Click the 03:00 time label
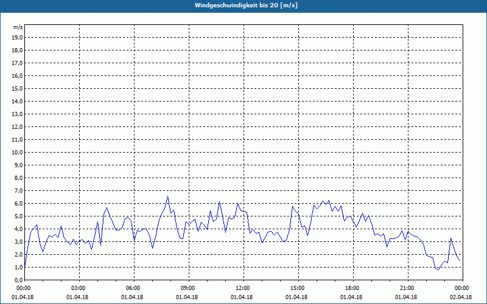This screenshot has width=487, height=304. coord(78,288)
